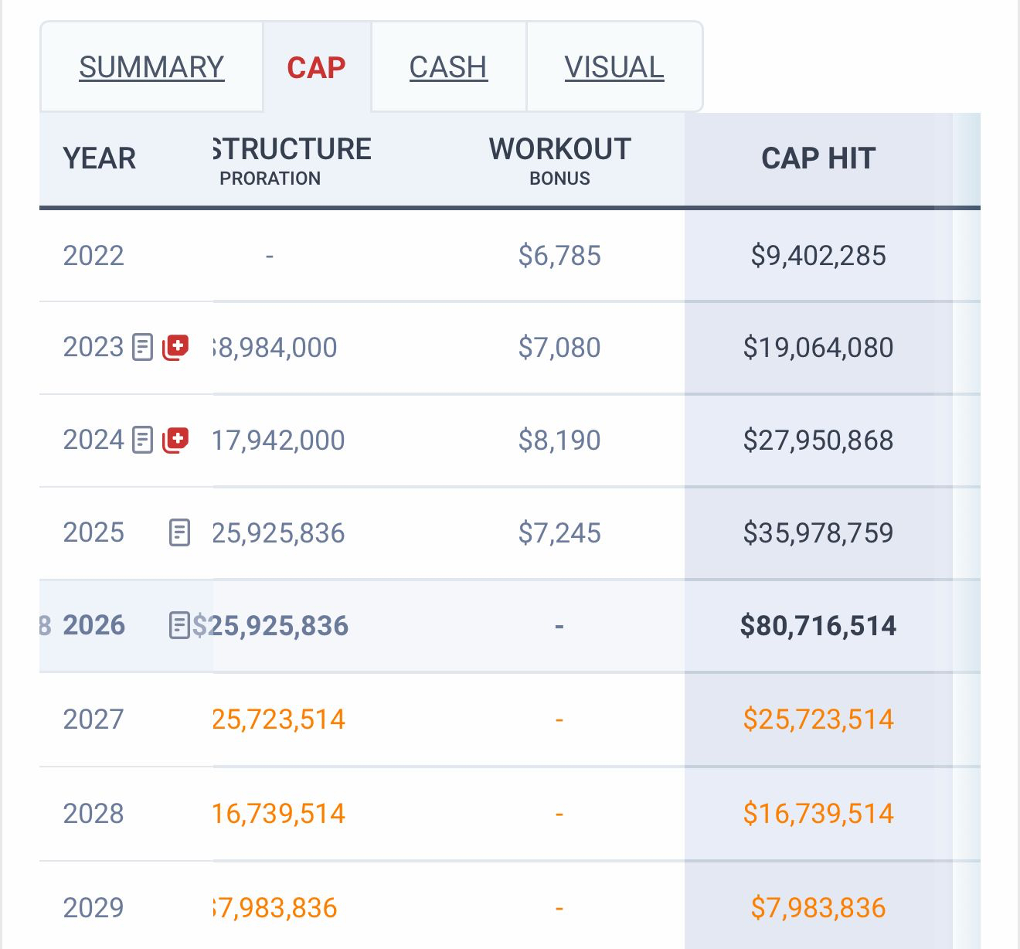Click the 2022 year row label

93,255
